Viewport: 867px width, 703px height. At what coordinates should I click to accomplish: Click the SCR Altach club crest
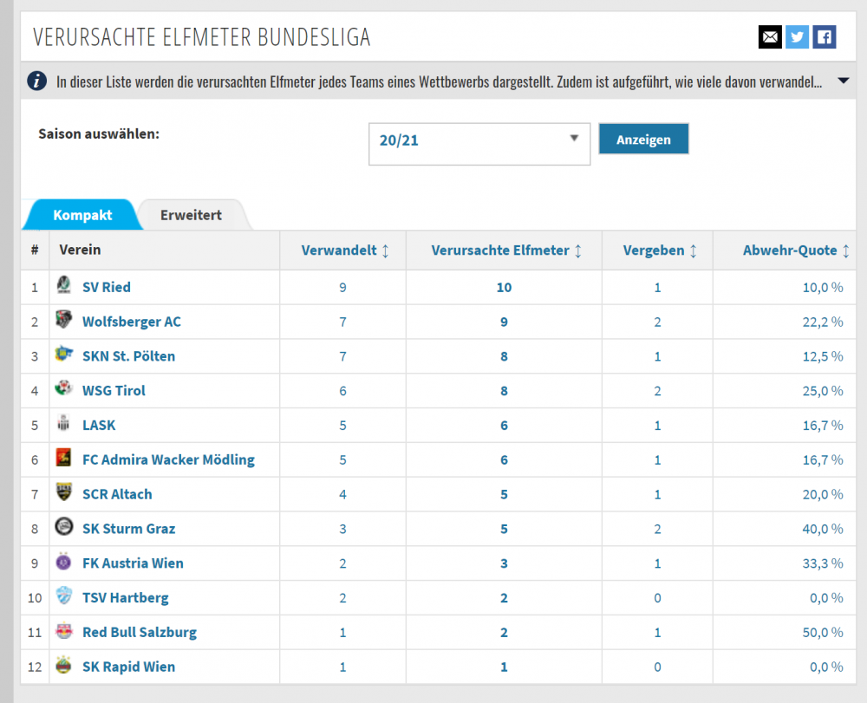63,491
